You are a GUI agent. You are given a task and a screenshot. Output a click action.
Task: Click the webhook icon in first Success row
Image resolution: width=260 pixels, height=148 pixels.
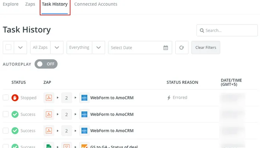pos(49,114)
